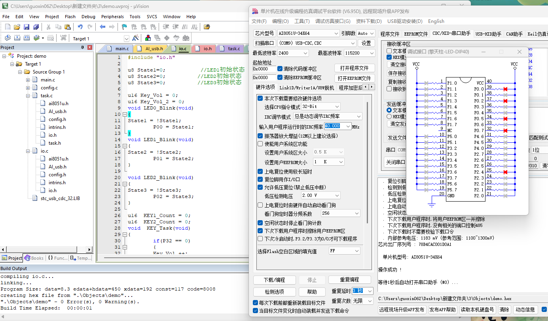Open the Flash menu in µVision

point(70,17)
